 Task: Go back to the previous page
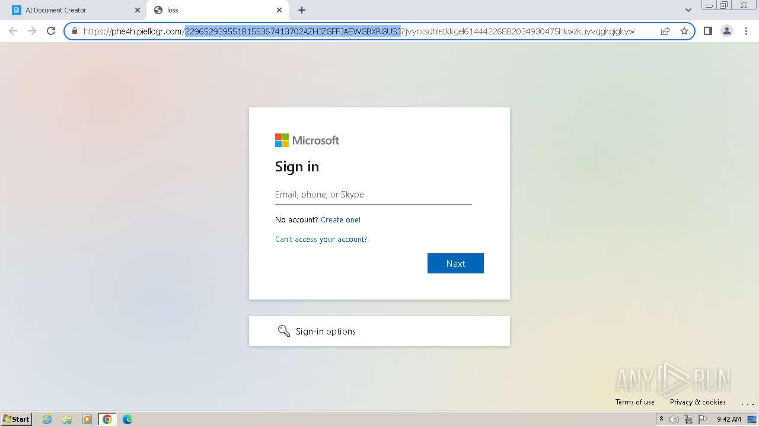(13, 31)
